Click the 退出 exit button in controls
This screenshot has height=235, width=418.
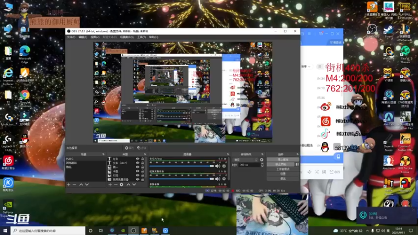(x=283, y=179)
